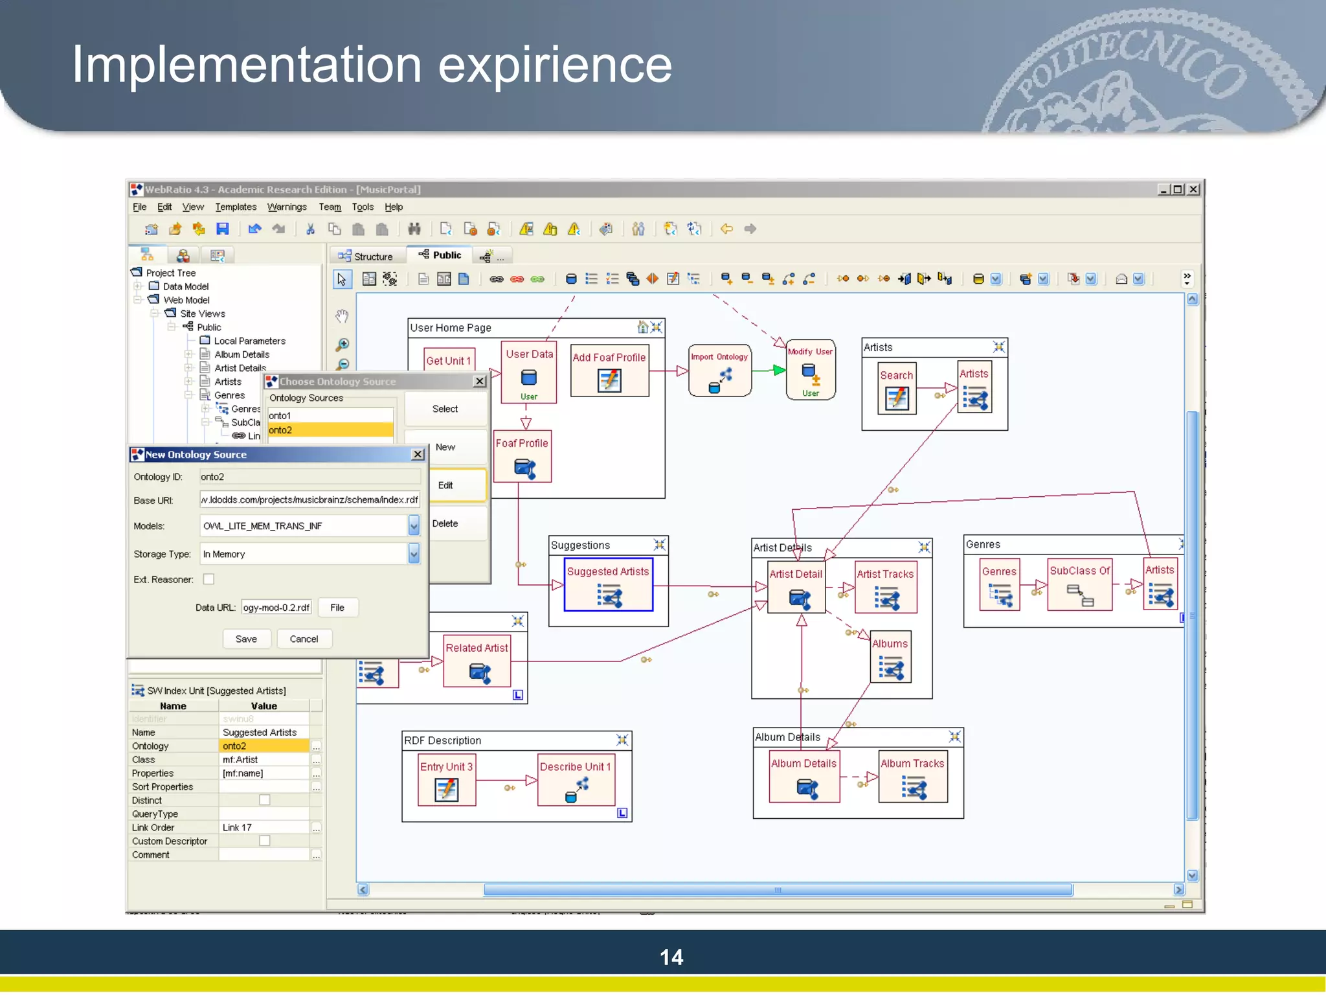Click the Import Ontology unit
This screenshot has height=995, width=1326.
pos(720,371)
